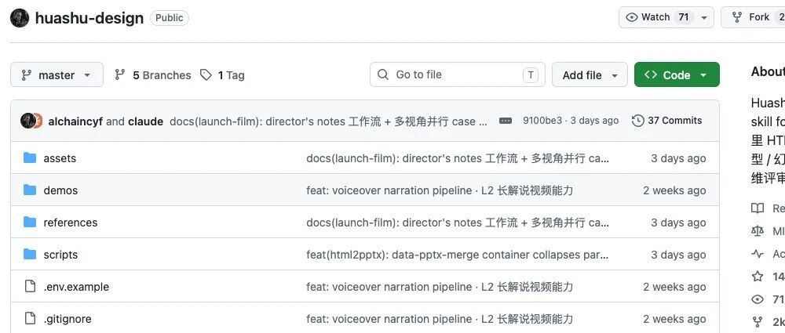This screenshot has height=333, width=785.
Task: Click the code brackets icon on Code button
Action: pyautogui.click(x=651, y=74)
